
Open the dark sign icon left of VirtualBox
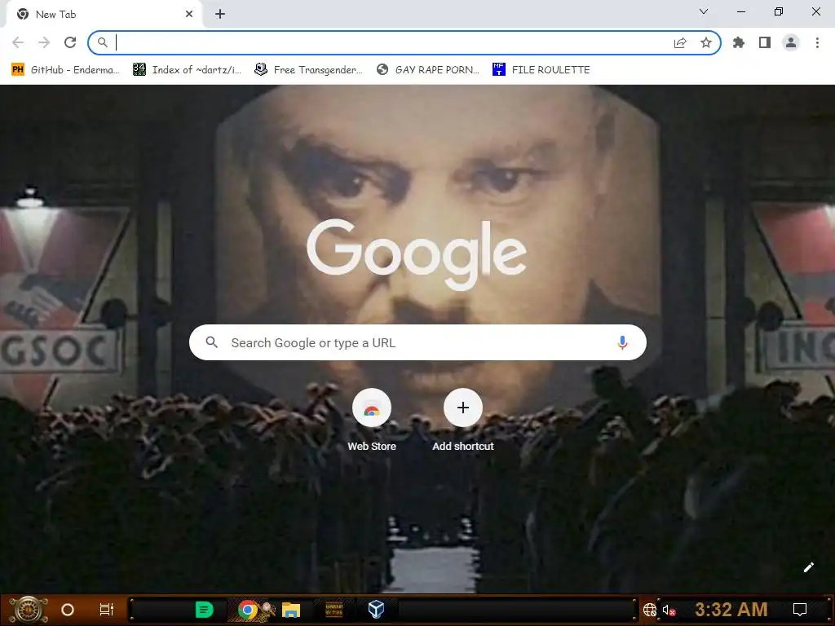pyautogui.click(x=334, y=610)
